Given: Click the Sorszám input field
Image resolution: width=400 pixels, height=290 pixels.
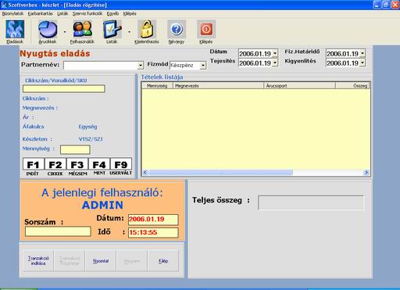Looking at the screenshot, I should pyautogui.click(x=58, y=231).
